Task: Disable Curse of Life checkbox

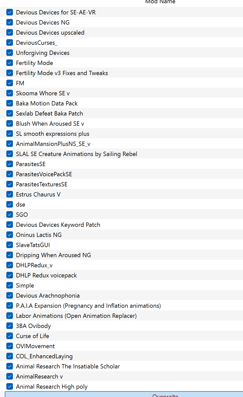Action: click(x=10, y=336)
